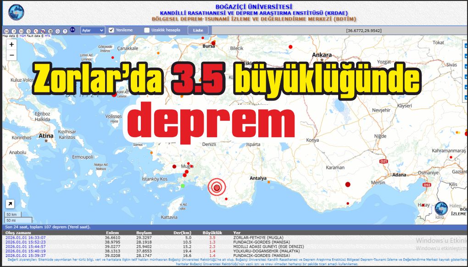Switch language with the EN icon

[72, 30]
